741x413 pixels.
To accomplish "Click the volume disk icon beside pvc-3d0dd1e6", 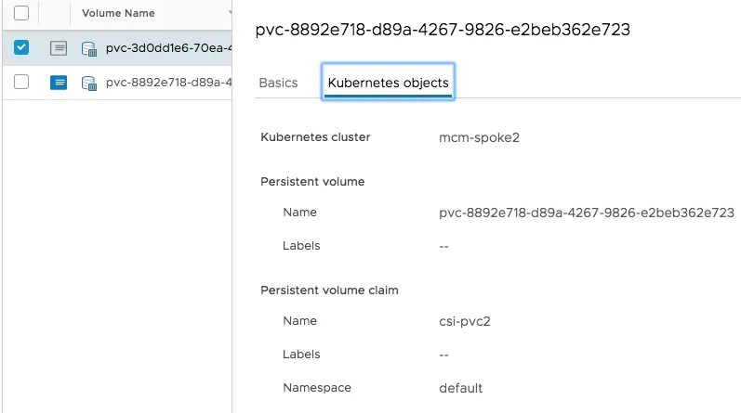I will coord(89,48).
